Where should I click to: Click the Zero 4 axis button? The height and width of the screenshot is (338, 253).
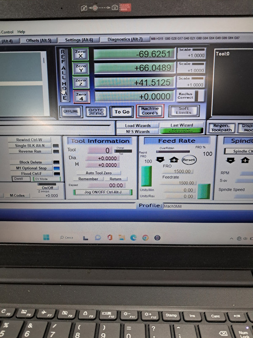[81, 97]
